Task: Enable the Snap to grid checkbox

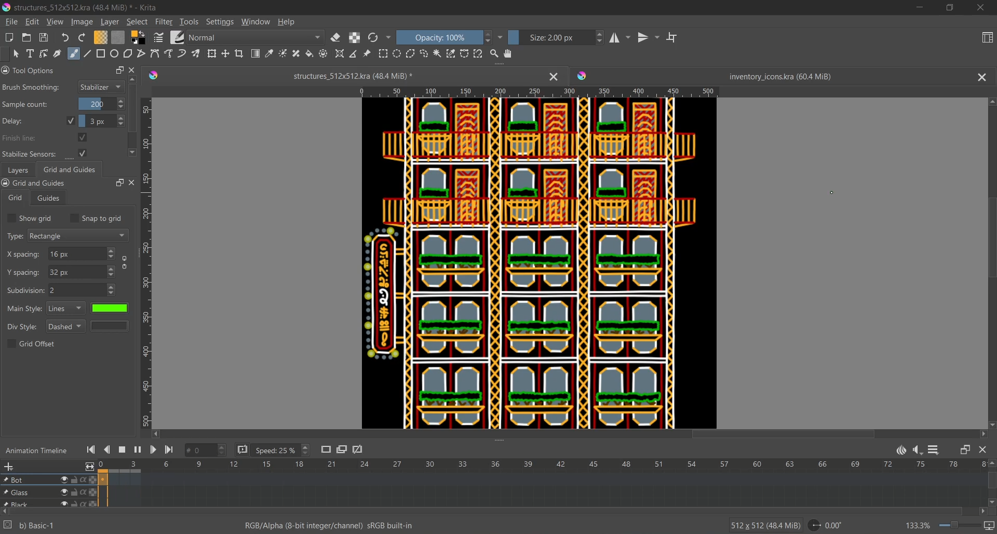Action: coord(75,219)
